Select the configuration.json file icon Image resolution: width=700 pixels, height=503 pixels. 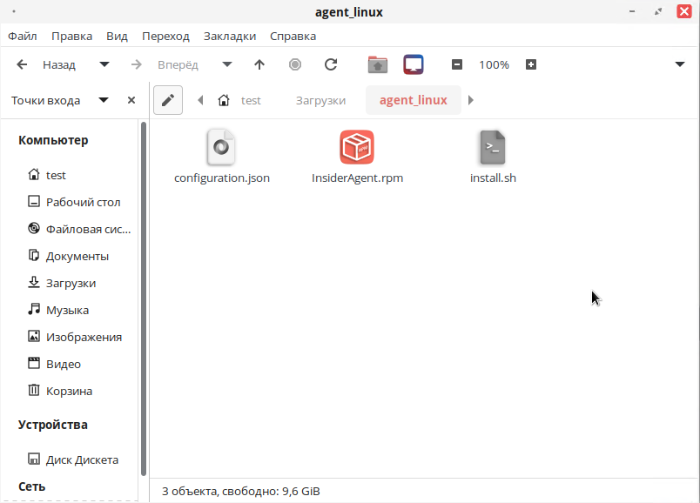(x=221, y=148)
